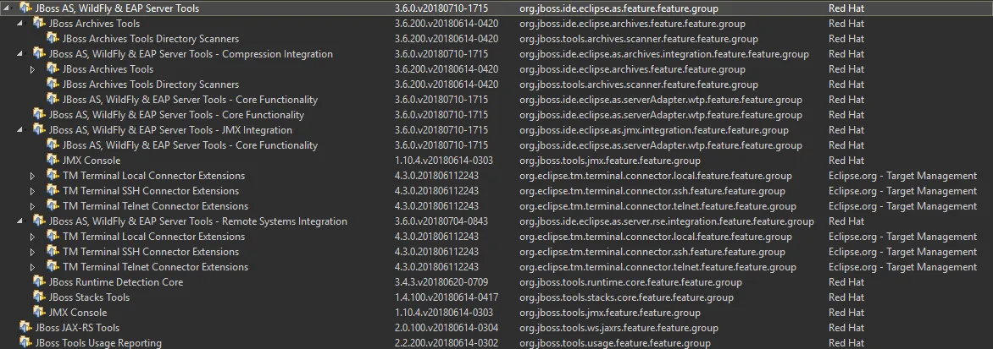Screen dimensions: 993x349
Task: Click ID org.jboss.ide.eclipse.as.server.rse.integration.feature.feature.group
Action: (666, 221)
